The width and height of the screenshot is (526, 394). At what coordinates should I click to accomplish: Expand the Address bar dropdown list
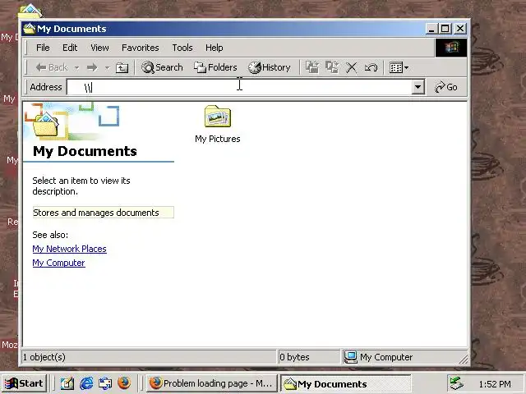[418, 88]
